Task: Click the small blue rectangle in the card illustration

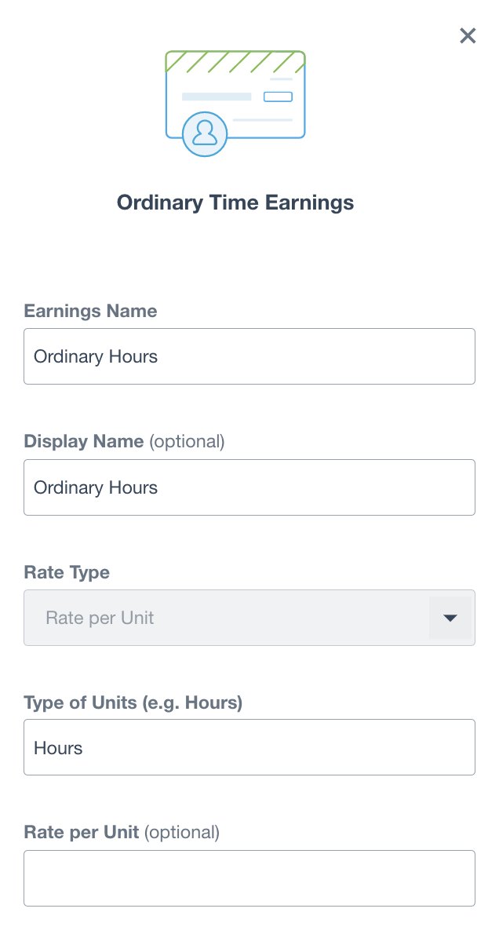Action: pyautogui.click(x=278, y=97)
